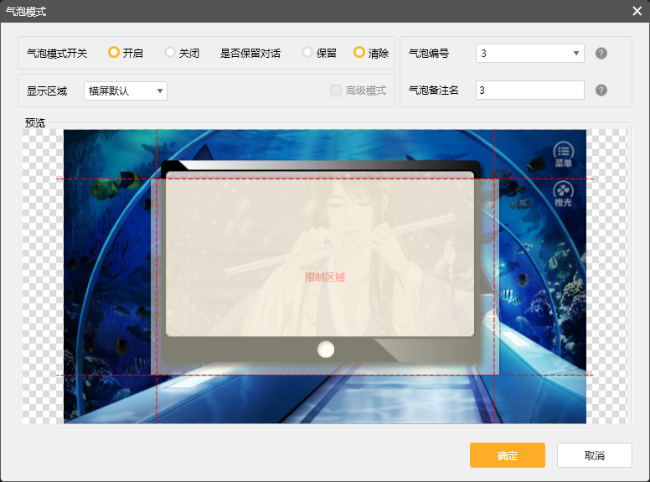Click the 菜单 icon in the preview
The width and height of the screenshot is (650, 482).
(x=563, y=153)
